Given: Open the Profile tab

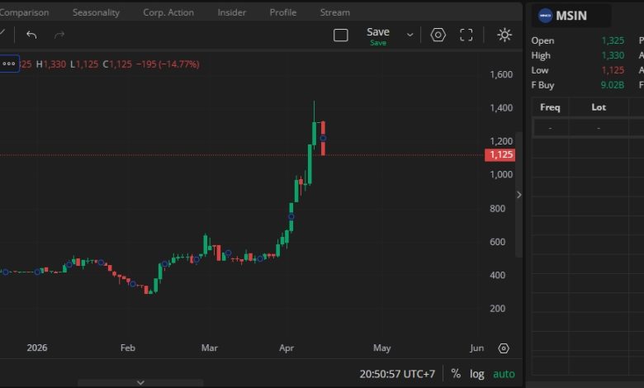Looking at the screenshot, I should tap(283, 12).
